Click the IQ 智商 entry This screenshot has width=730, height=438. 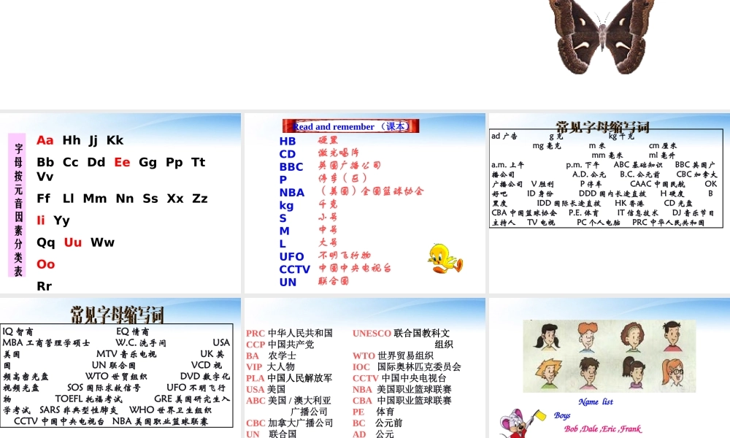tap(18, 331)
